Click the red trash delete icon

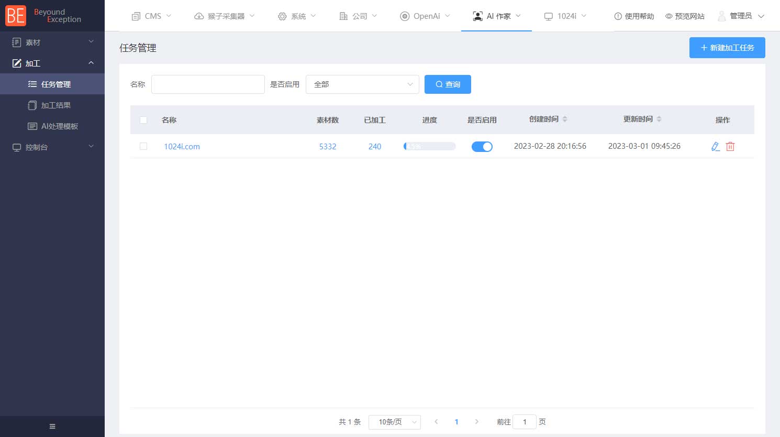point(730,147)
